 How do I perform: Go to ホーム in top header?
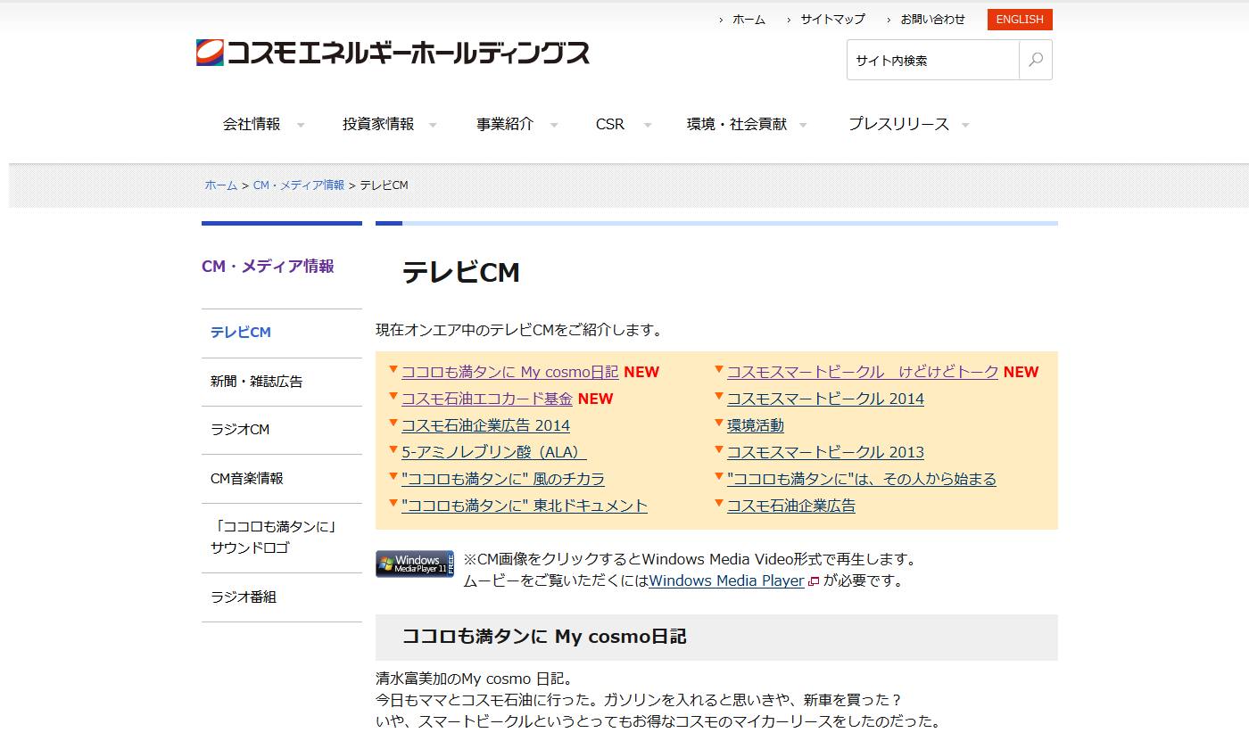click(x=749, y=20)
